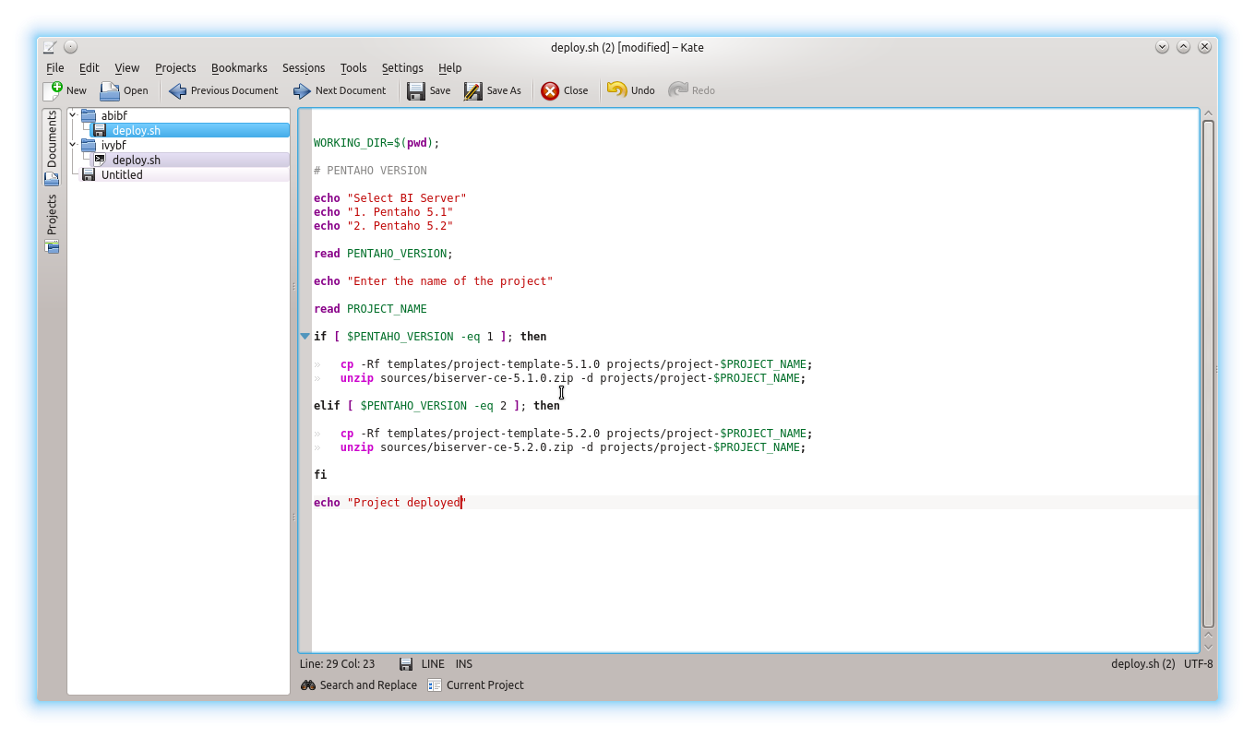Open the Search and Replace panel
1255x738 pixels.
[359, 684]
